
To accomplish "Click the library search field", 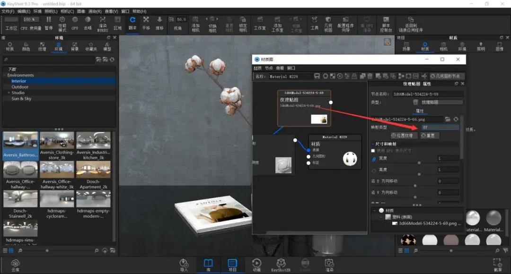I will (x=48, y=60).
